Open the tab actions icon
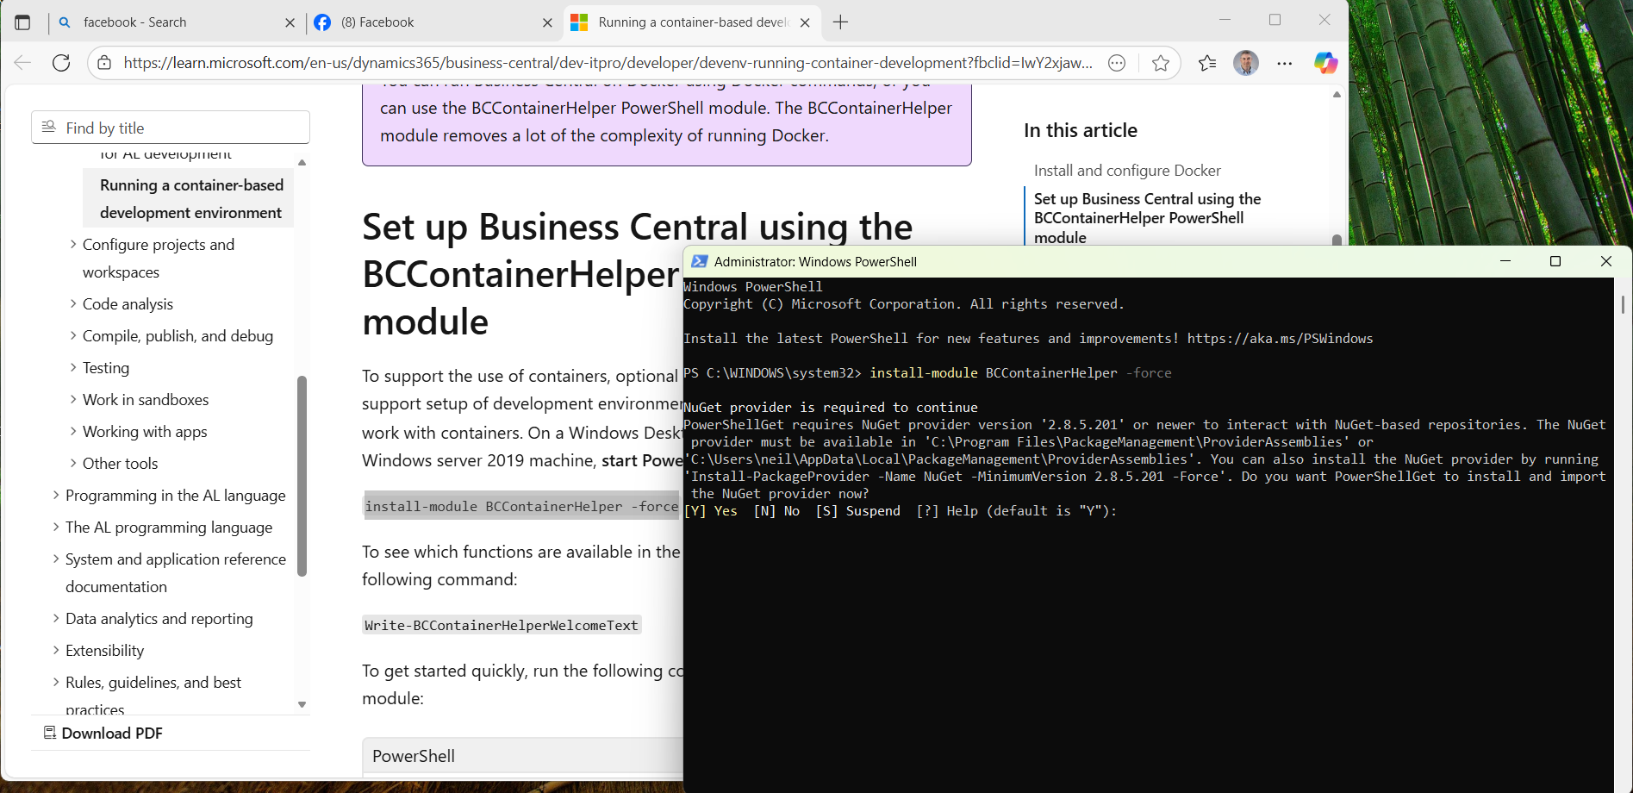The image size is (1633, 793). [22, 22]
